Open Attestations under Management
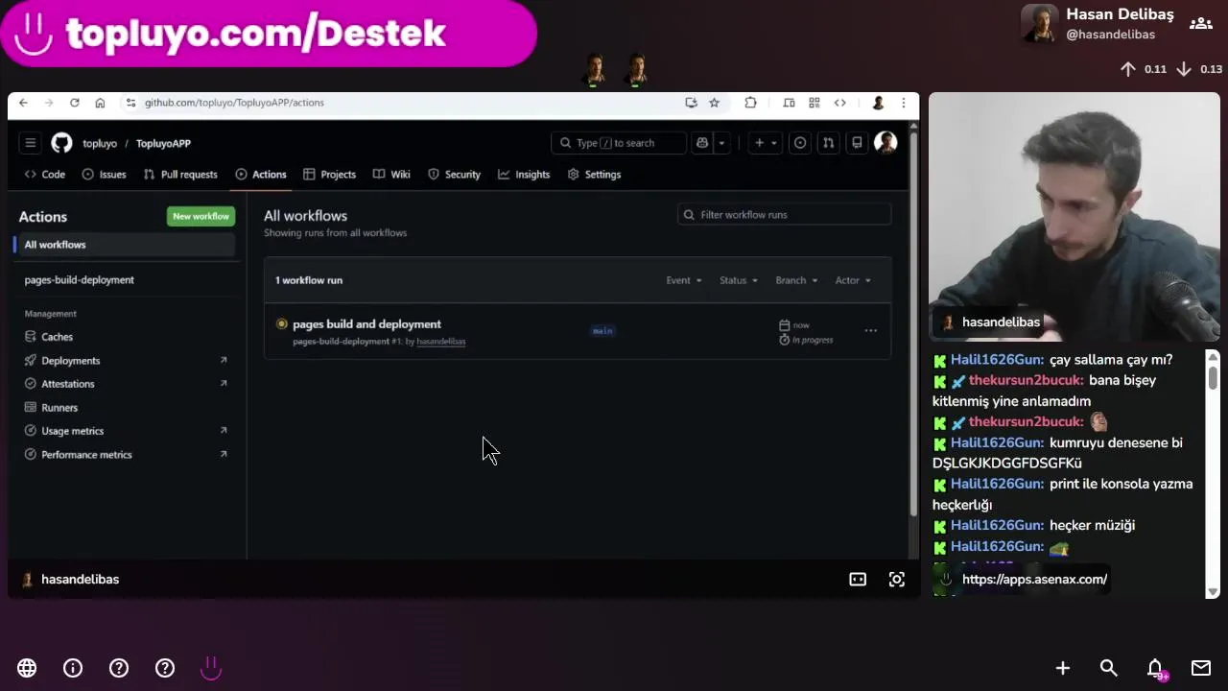The width and height of the screenshot is (1228, 691). [125, 384]
